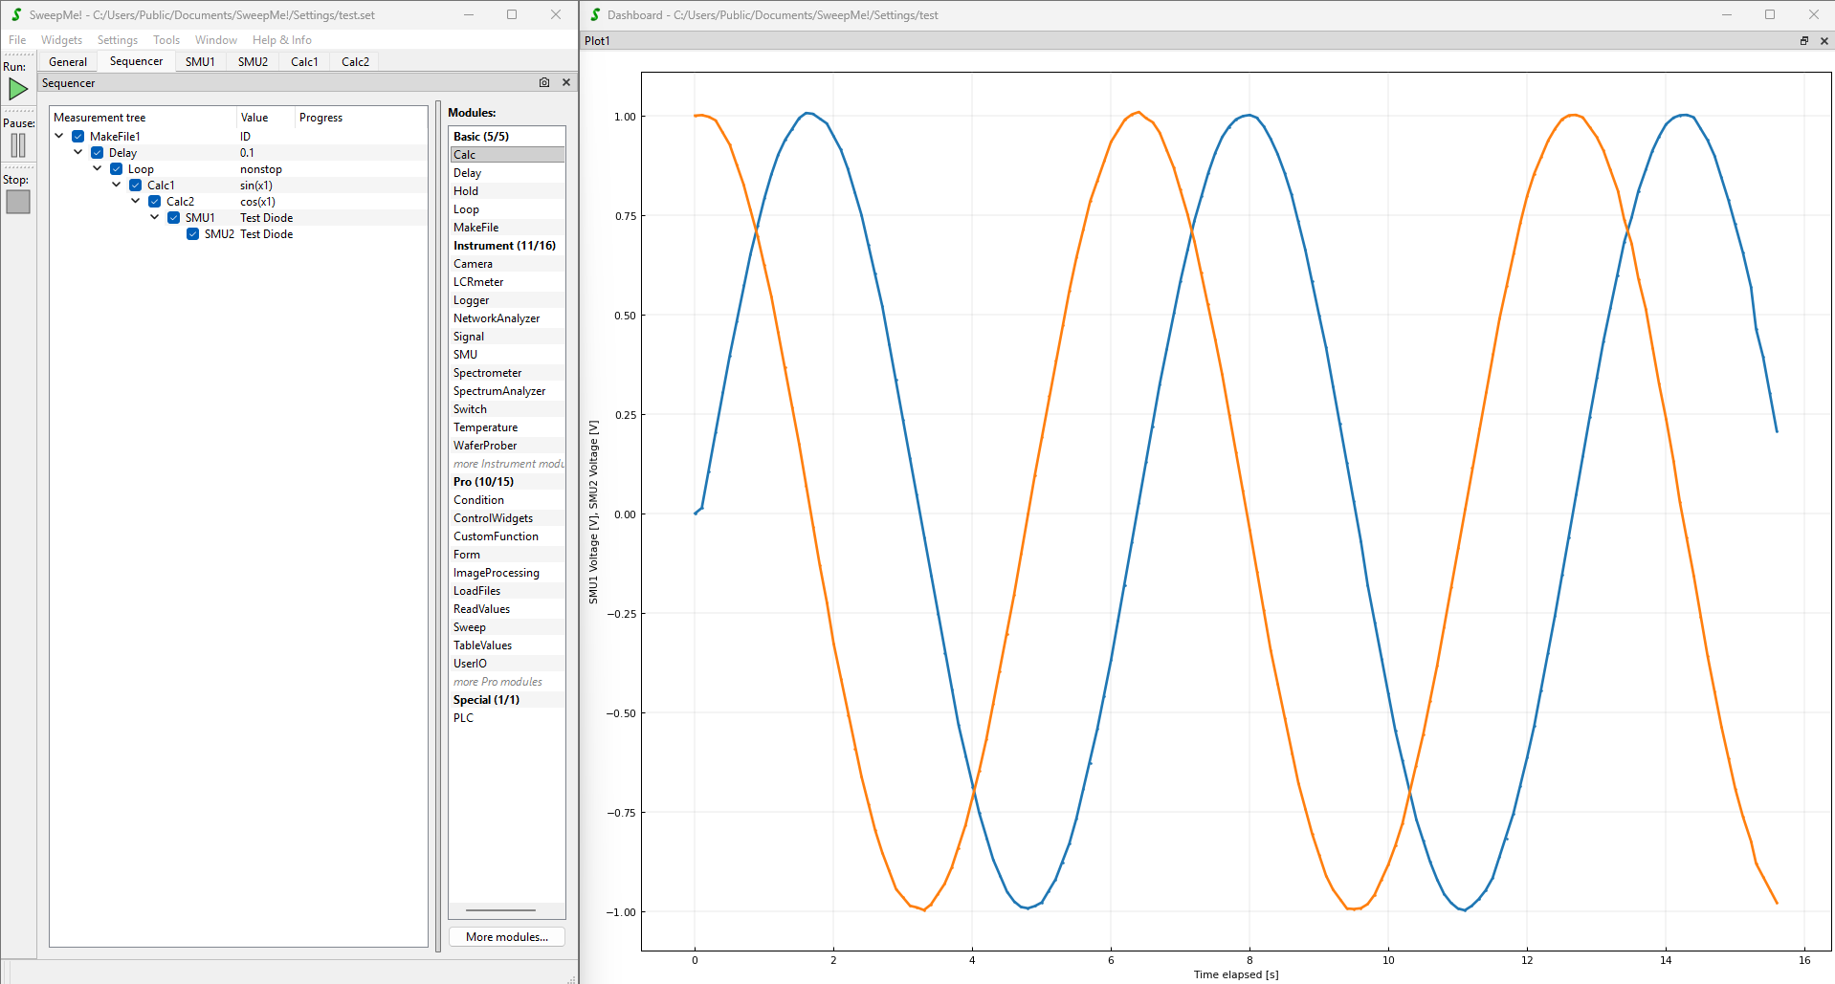The image size is (1835, 984).
Task: Toggle the Calc1 checkbox in tree
Action: click(136, 186)
